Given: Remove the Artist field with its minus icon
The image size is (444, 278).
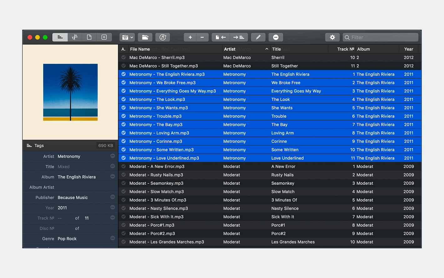Looking at the screenshot, I should pyautogui.click(x=113, y=156).
